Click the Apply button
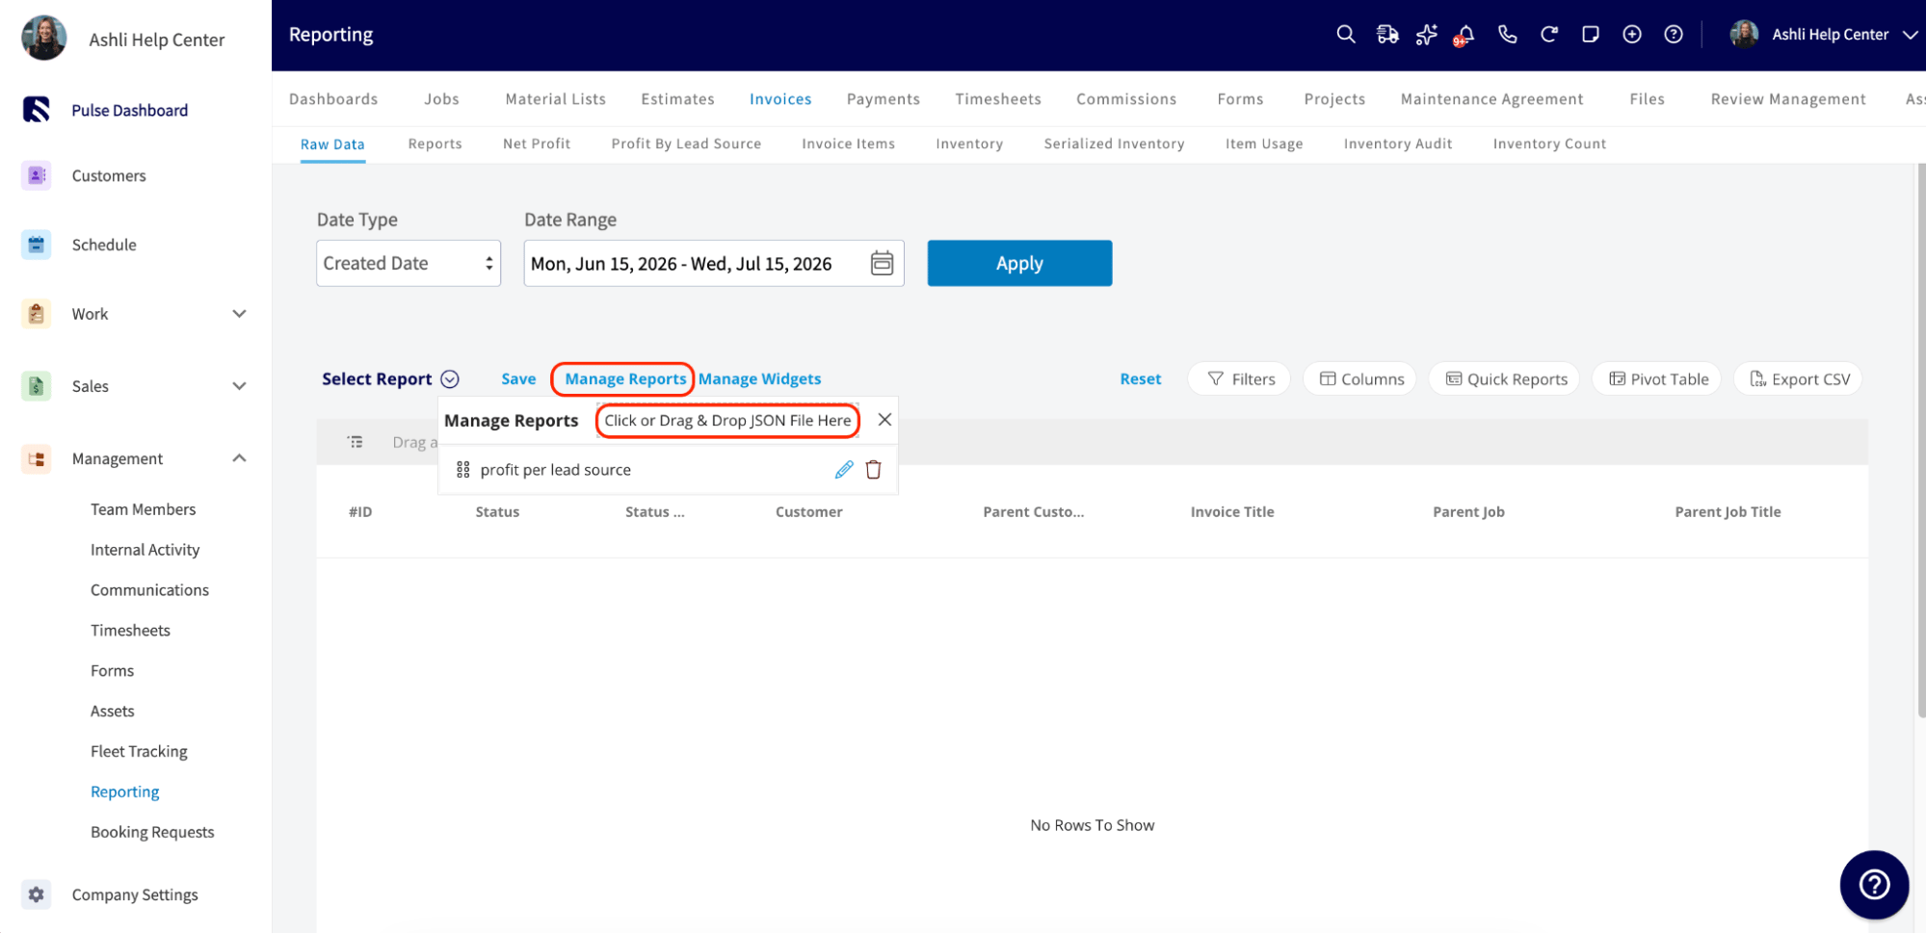 click(x=1019, y=263)
